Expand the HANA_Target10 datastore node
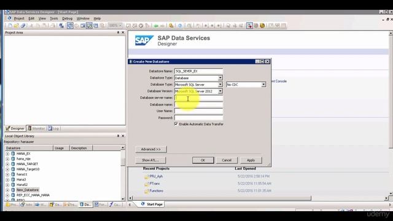The image size is (393, 221). point(7,169)
